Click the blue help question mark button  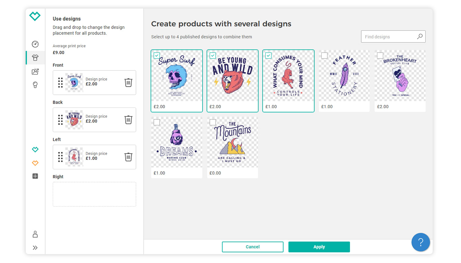(x=420, y=242)
